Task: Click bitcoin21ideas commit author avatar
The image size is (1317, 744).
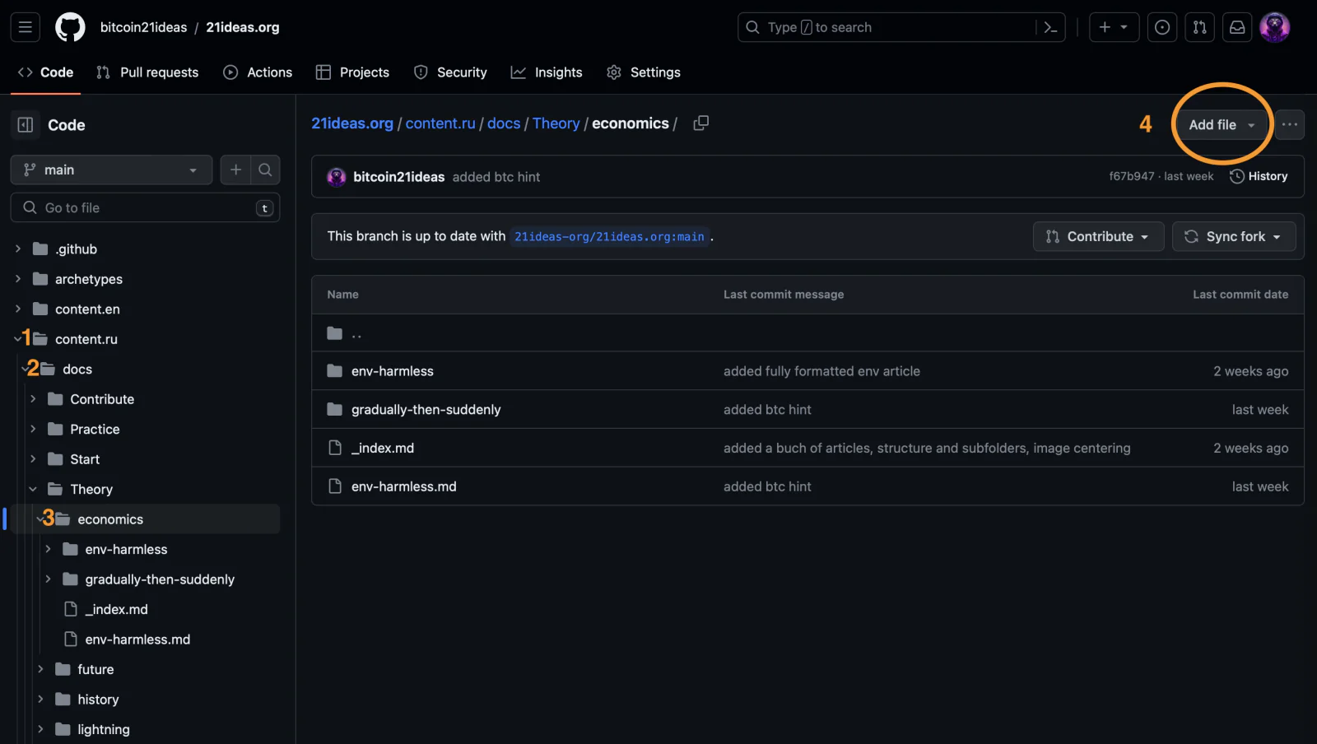Action: (x=337, y=177)
